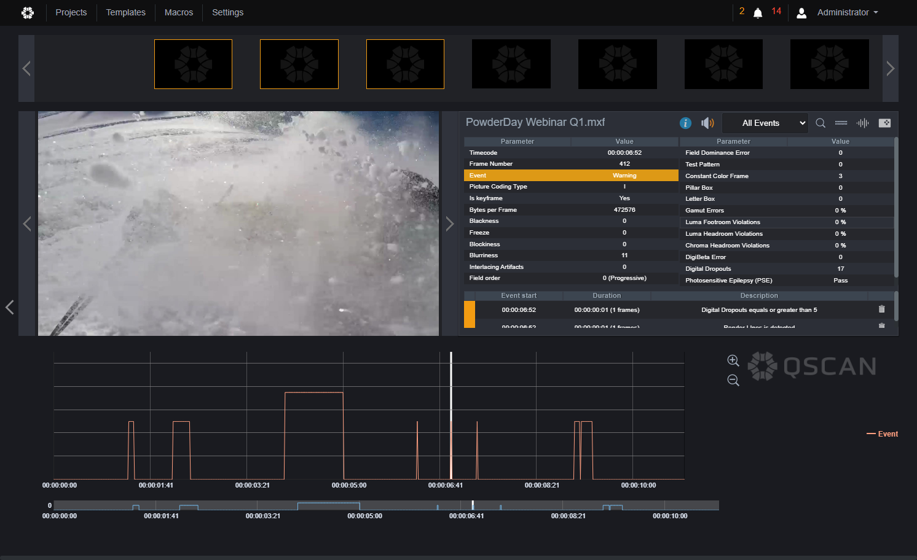Viewport: 917px width, 560px height.
Task: Go to previous frame arrow on video
Action: point(27,224)
